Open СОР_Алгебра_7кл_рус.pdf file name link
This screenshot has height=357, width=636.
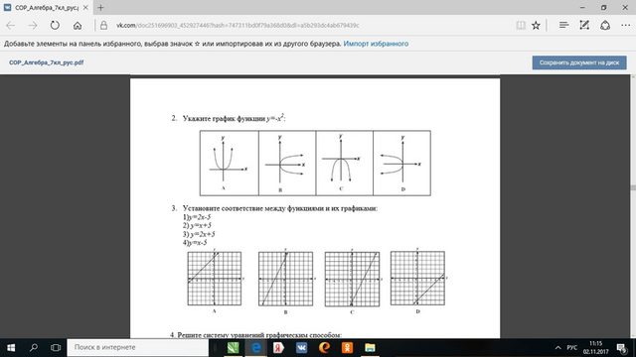pyautogui.click(x=47, y=62)
